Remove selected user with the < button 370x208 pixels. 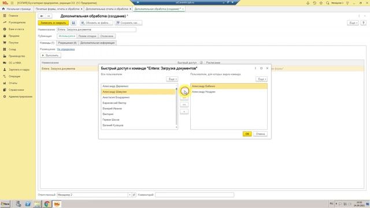point(184,112)
